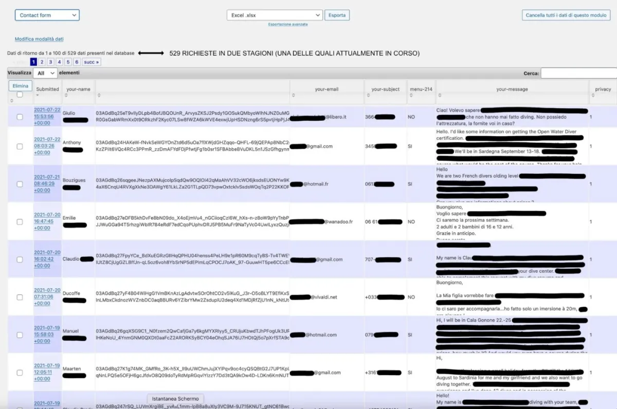Image resolution: width=617 pixels, height=409 pixels.
Task: Open submission dated 2021-07-19 15:58:03
Action: (x=47, y=334)
